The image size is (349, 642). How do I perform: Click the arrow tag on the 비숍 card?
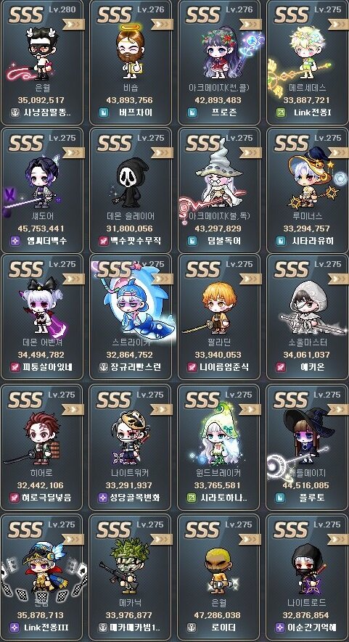click(162, 24)
